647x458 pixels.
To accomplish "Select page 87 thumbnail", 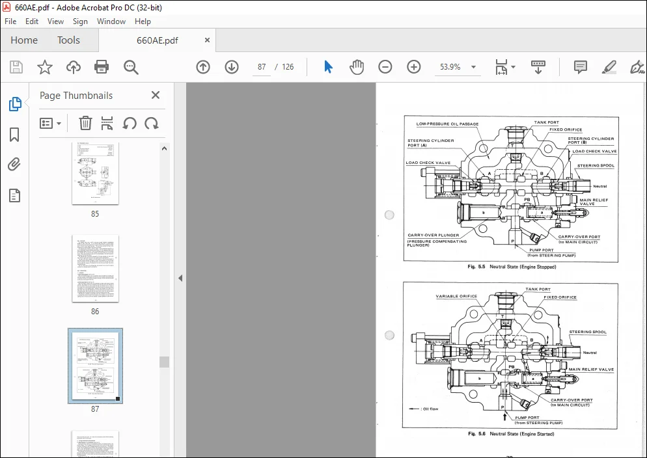I will click(x=95, y=366).
